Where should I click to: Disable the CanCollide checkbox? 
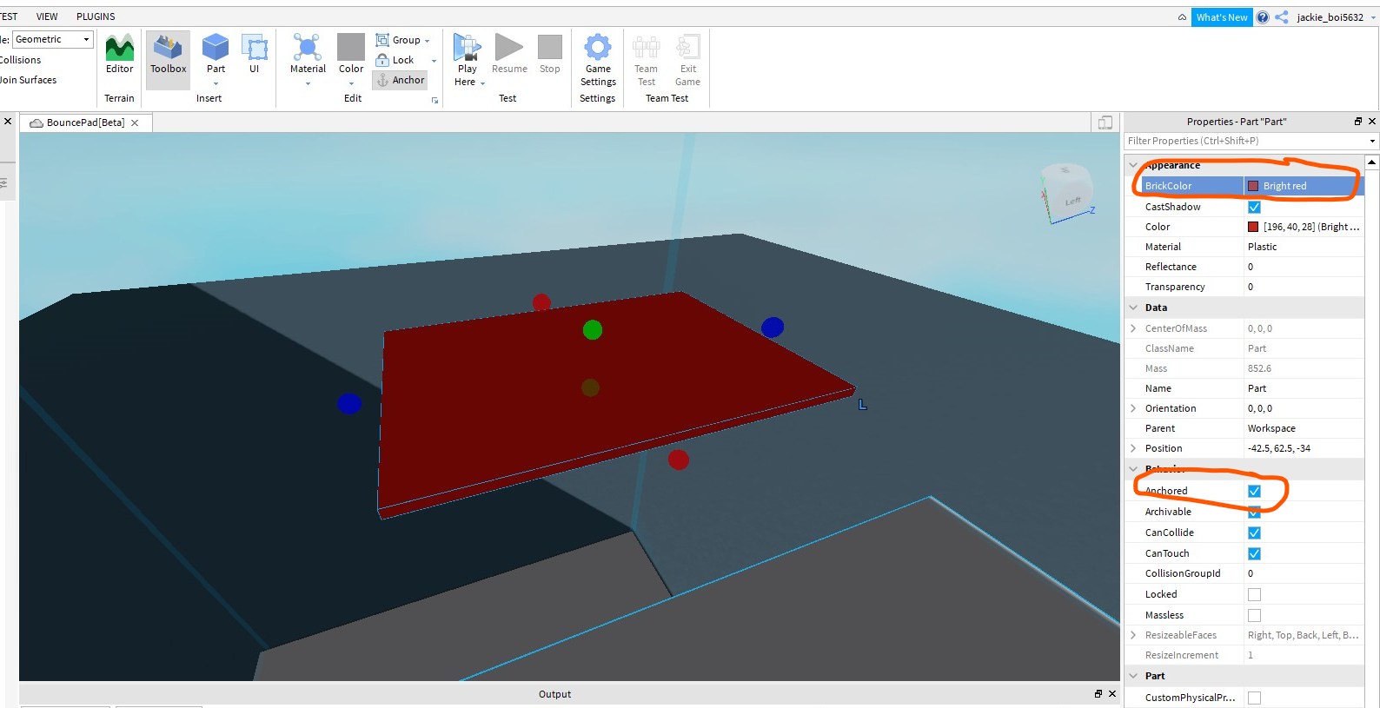click(1254, 533)
